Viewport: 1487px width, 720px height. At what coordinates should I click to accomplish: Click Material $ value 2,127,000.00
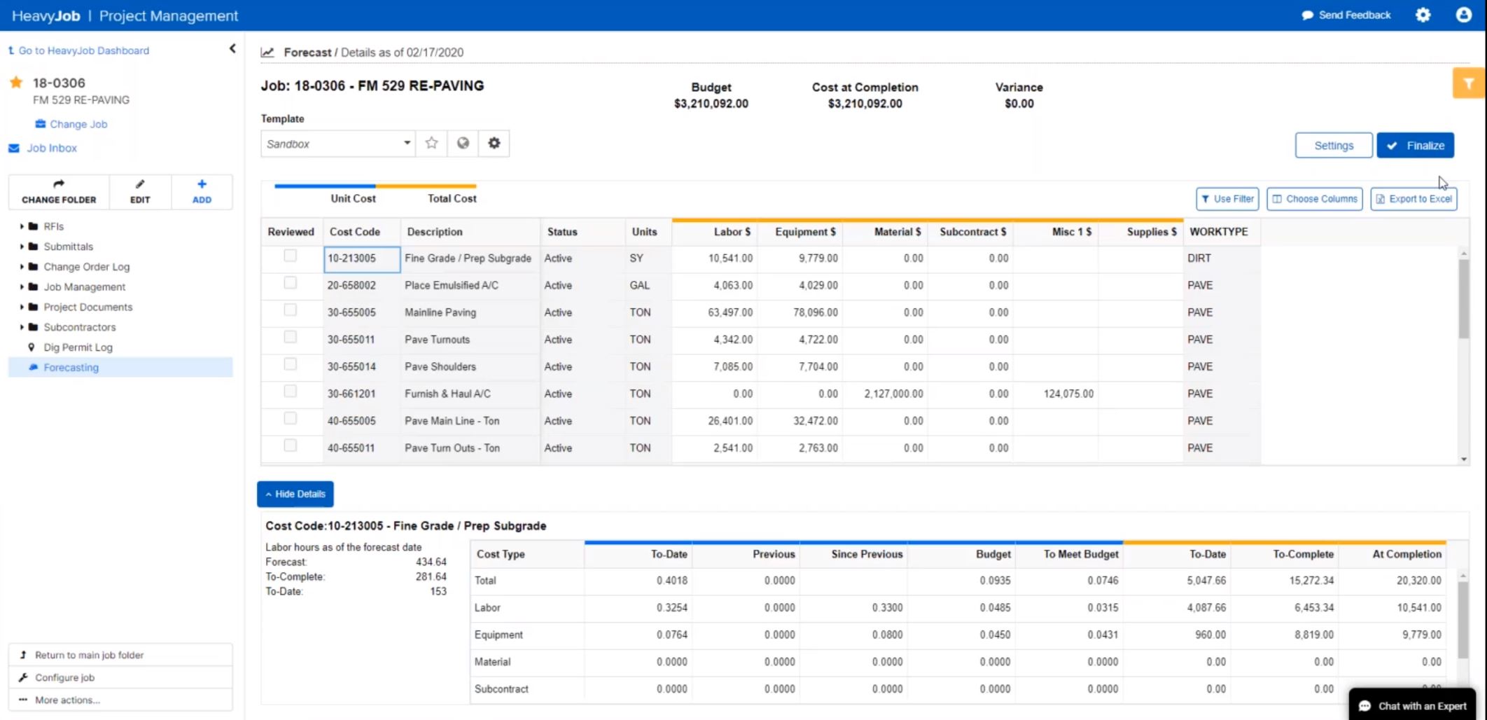893,394
